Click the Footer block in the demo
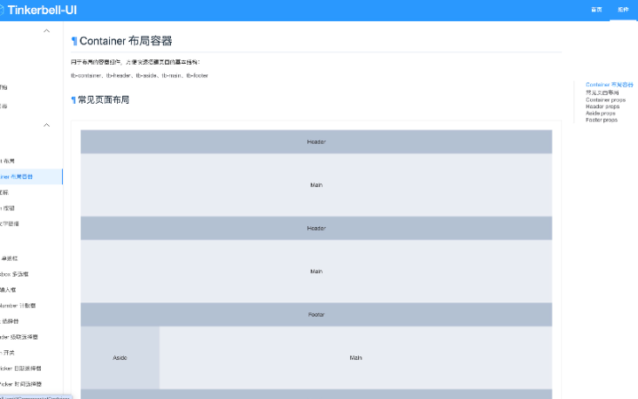Viewport: 638px width, 399px height. coord(316,315)
